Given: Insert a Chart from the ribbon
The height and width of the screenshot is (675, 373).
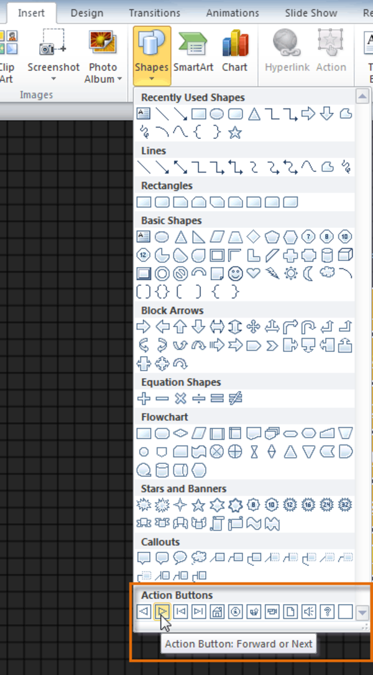Looking at the screenshot, I should tap(234, 53).
